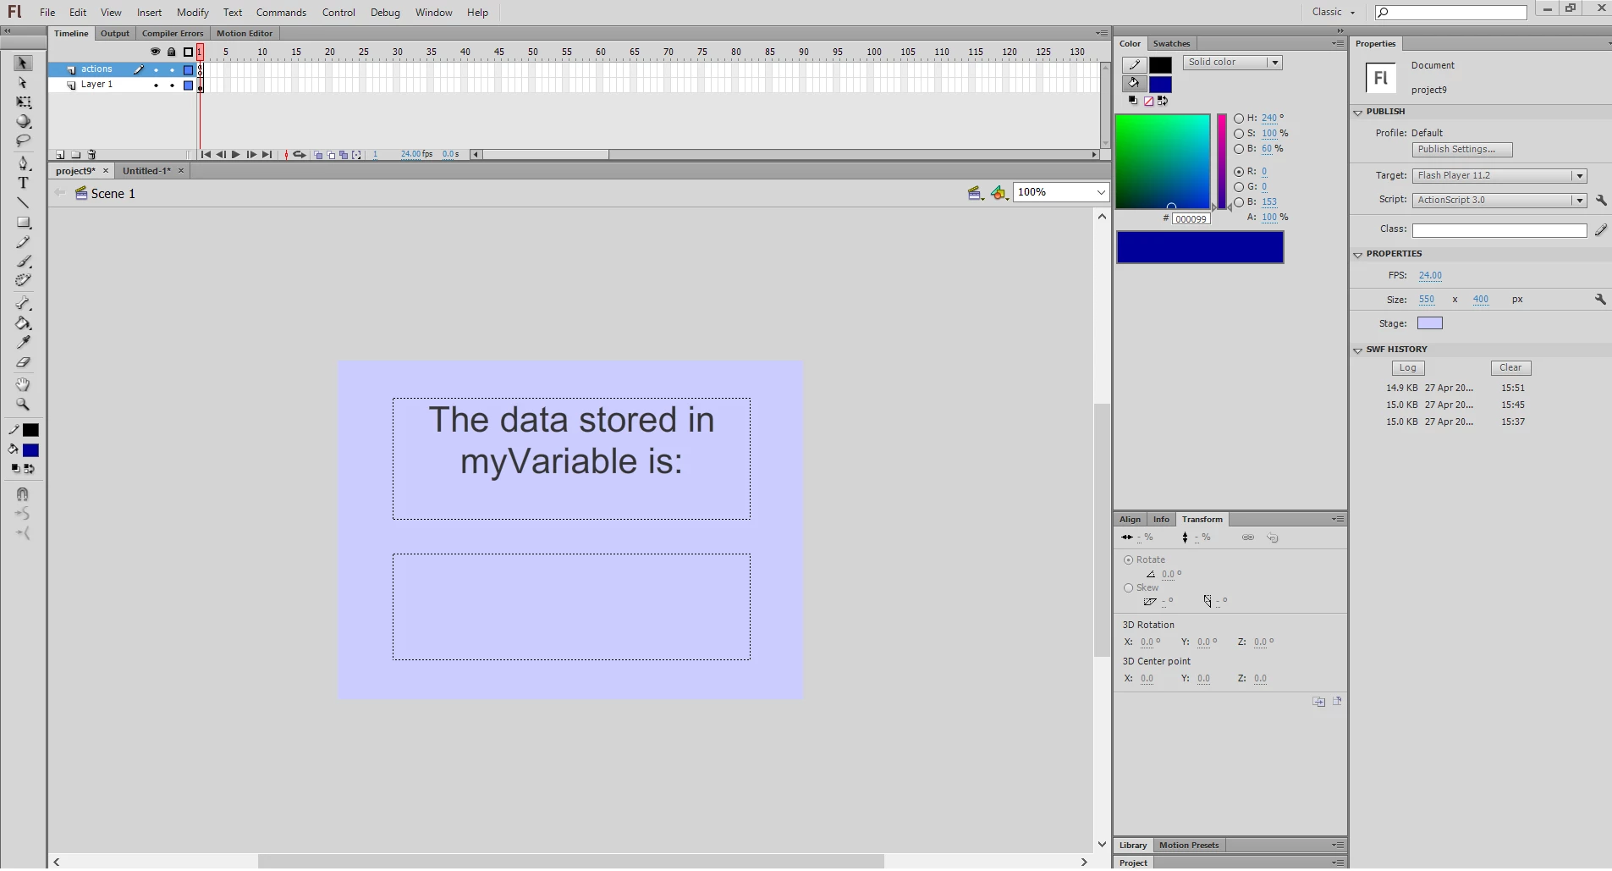The height and width of the screenshot is (871, 1612).
Task: Toggle show/hide all layers eye icon
Action: coord(155,52)
